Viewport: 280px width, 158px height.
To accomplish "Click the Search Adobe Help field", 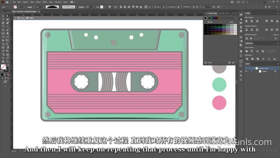I will (x=256, y=2).
